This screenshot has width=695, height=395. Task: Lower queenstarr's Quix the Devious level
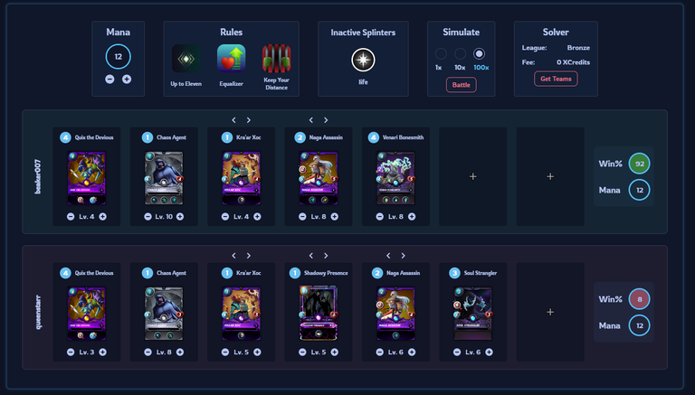pos(71,352)
